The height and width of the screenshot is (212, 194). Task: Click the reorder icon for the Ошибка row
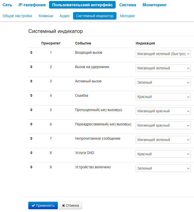(x=31, y=96)
